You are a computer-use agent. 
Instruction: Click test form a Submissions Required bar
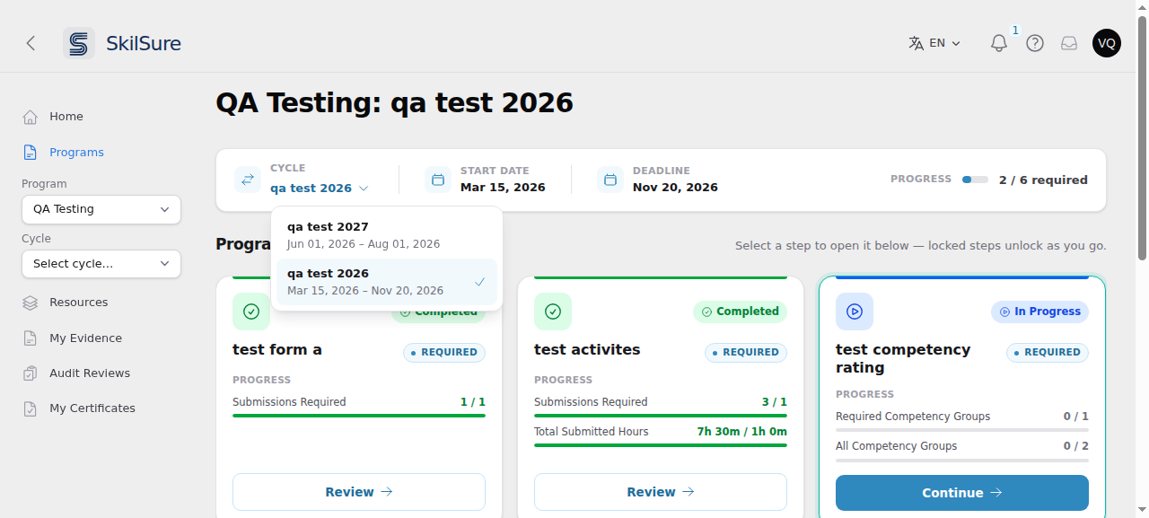359,416
